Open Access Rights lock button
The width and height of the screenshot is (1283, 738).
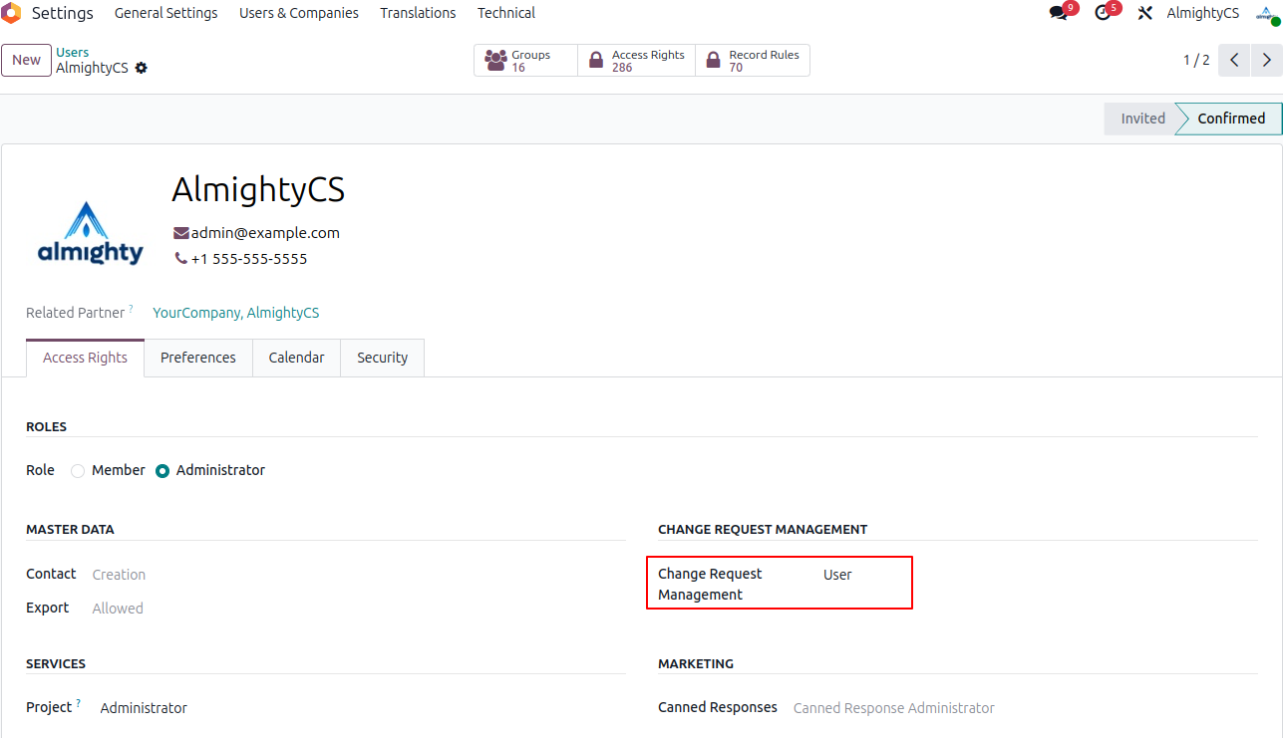[x=636, y=61]
